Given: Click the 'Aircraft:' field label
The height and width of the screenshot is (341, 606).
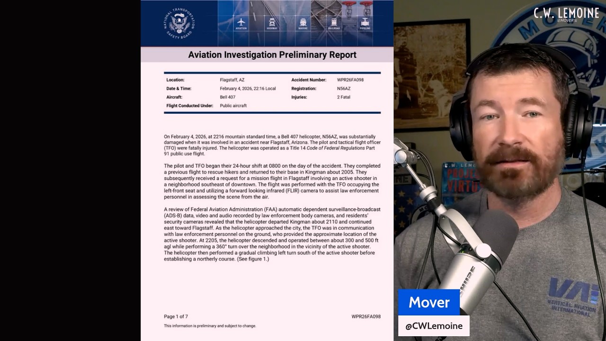Looking at the screenshot, I should (174, 97).
